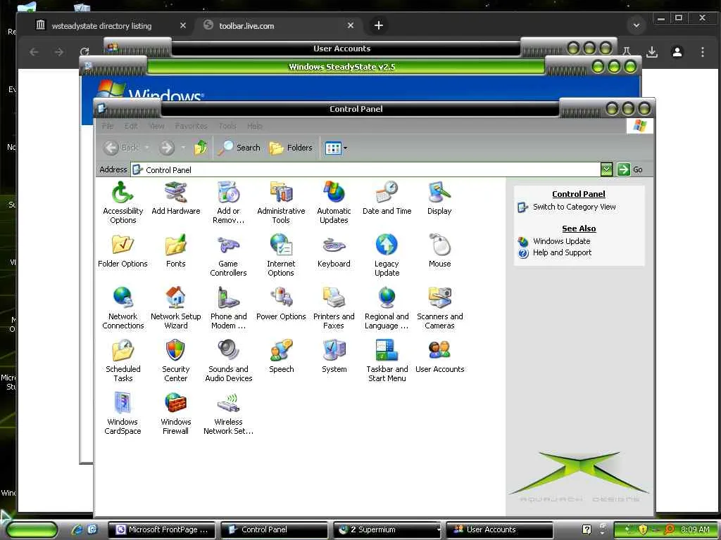Open the Views dropdown in toolbar
The width and height of the screenshot is (721, 540).
coord(336,148)
